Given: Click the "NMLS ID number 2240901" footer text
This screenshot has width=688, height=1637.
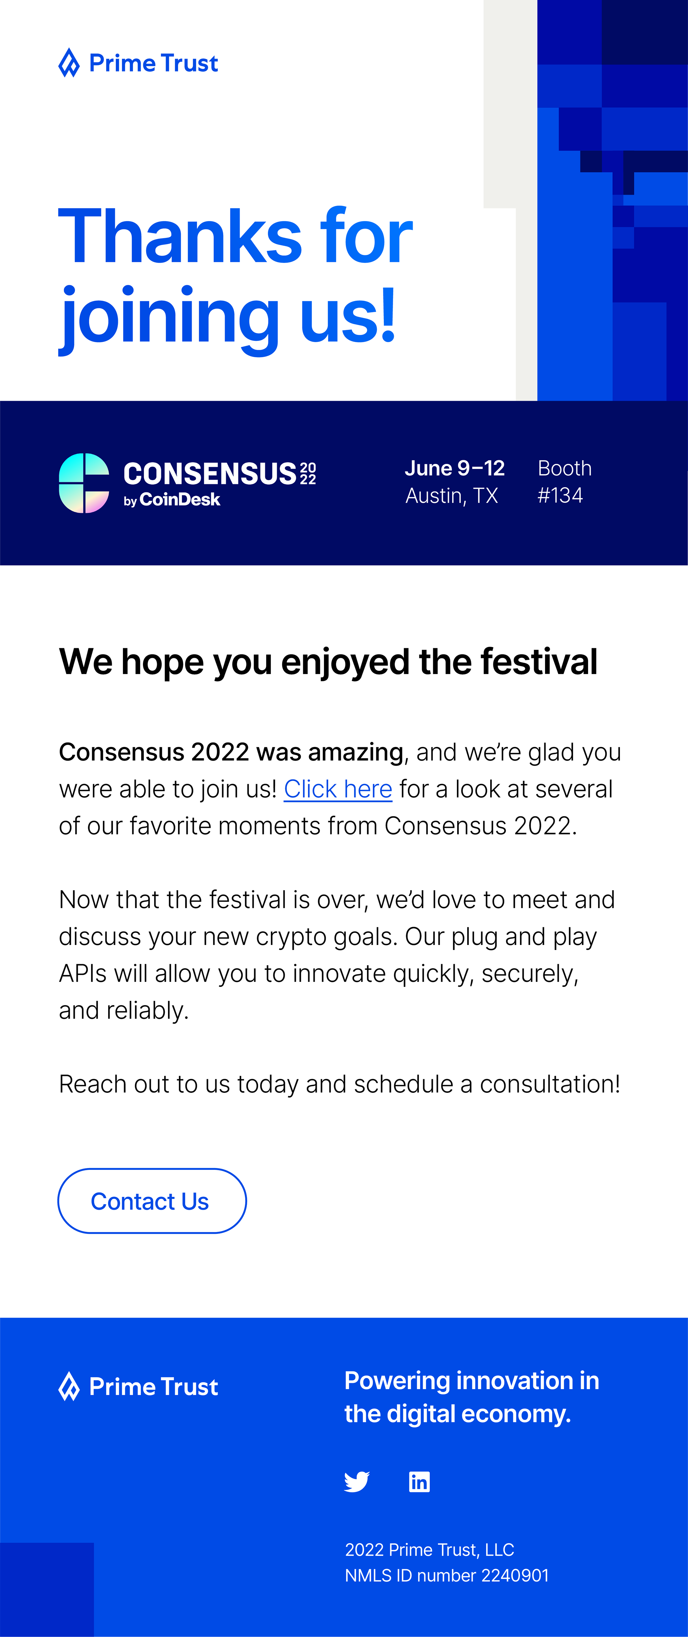Looking at the screenshot, I should pyautogui.click(x=447, y=1575).
